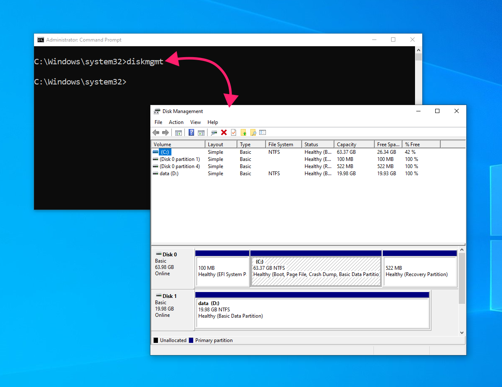Click the Back arrow in Disk Management toolbar
This screenshot has height=387, width=502.
(156, 133)
